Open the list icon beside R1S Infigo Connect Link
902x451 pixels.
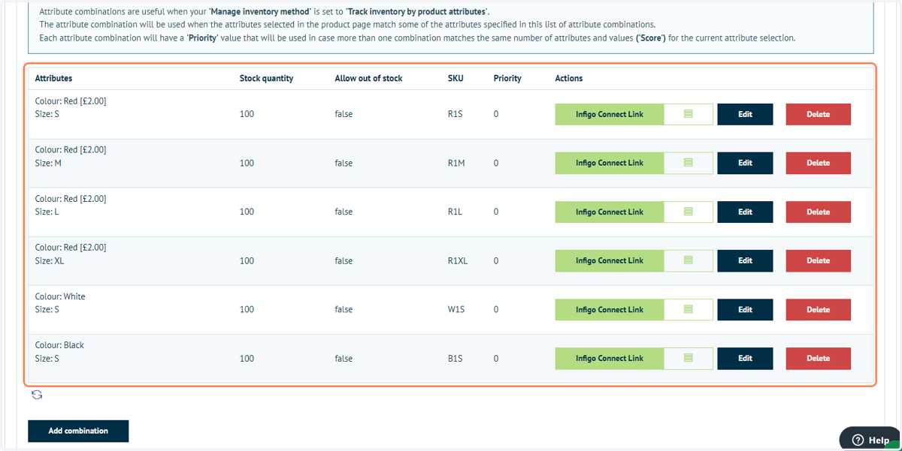coord(689,114)
